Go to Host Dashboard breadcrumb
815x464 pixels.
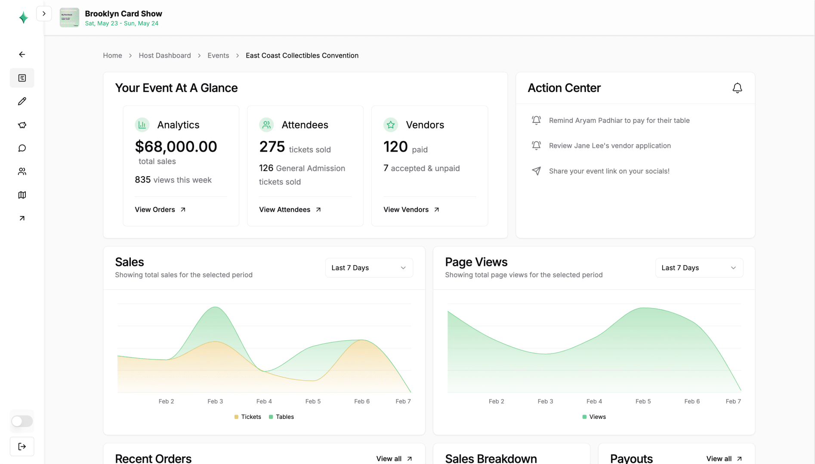pyautogui.click(x=164, y=55)
